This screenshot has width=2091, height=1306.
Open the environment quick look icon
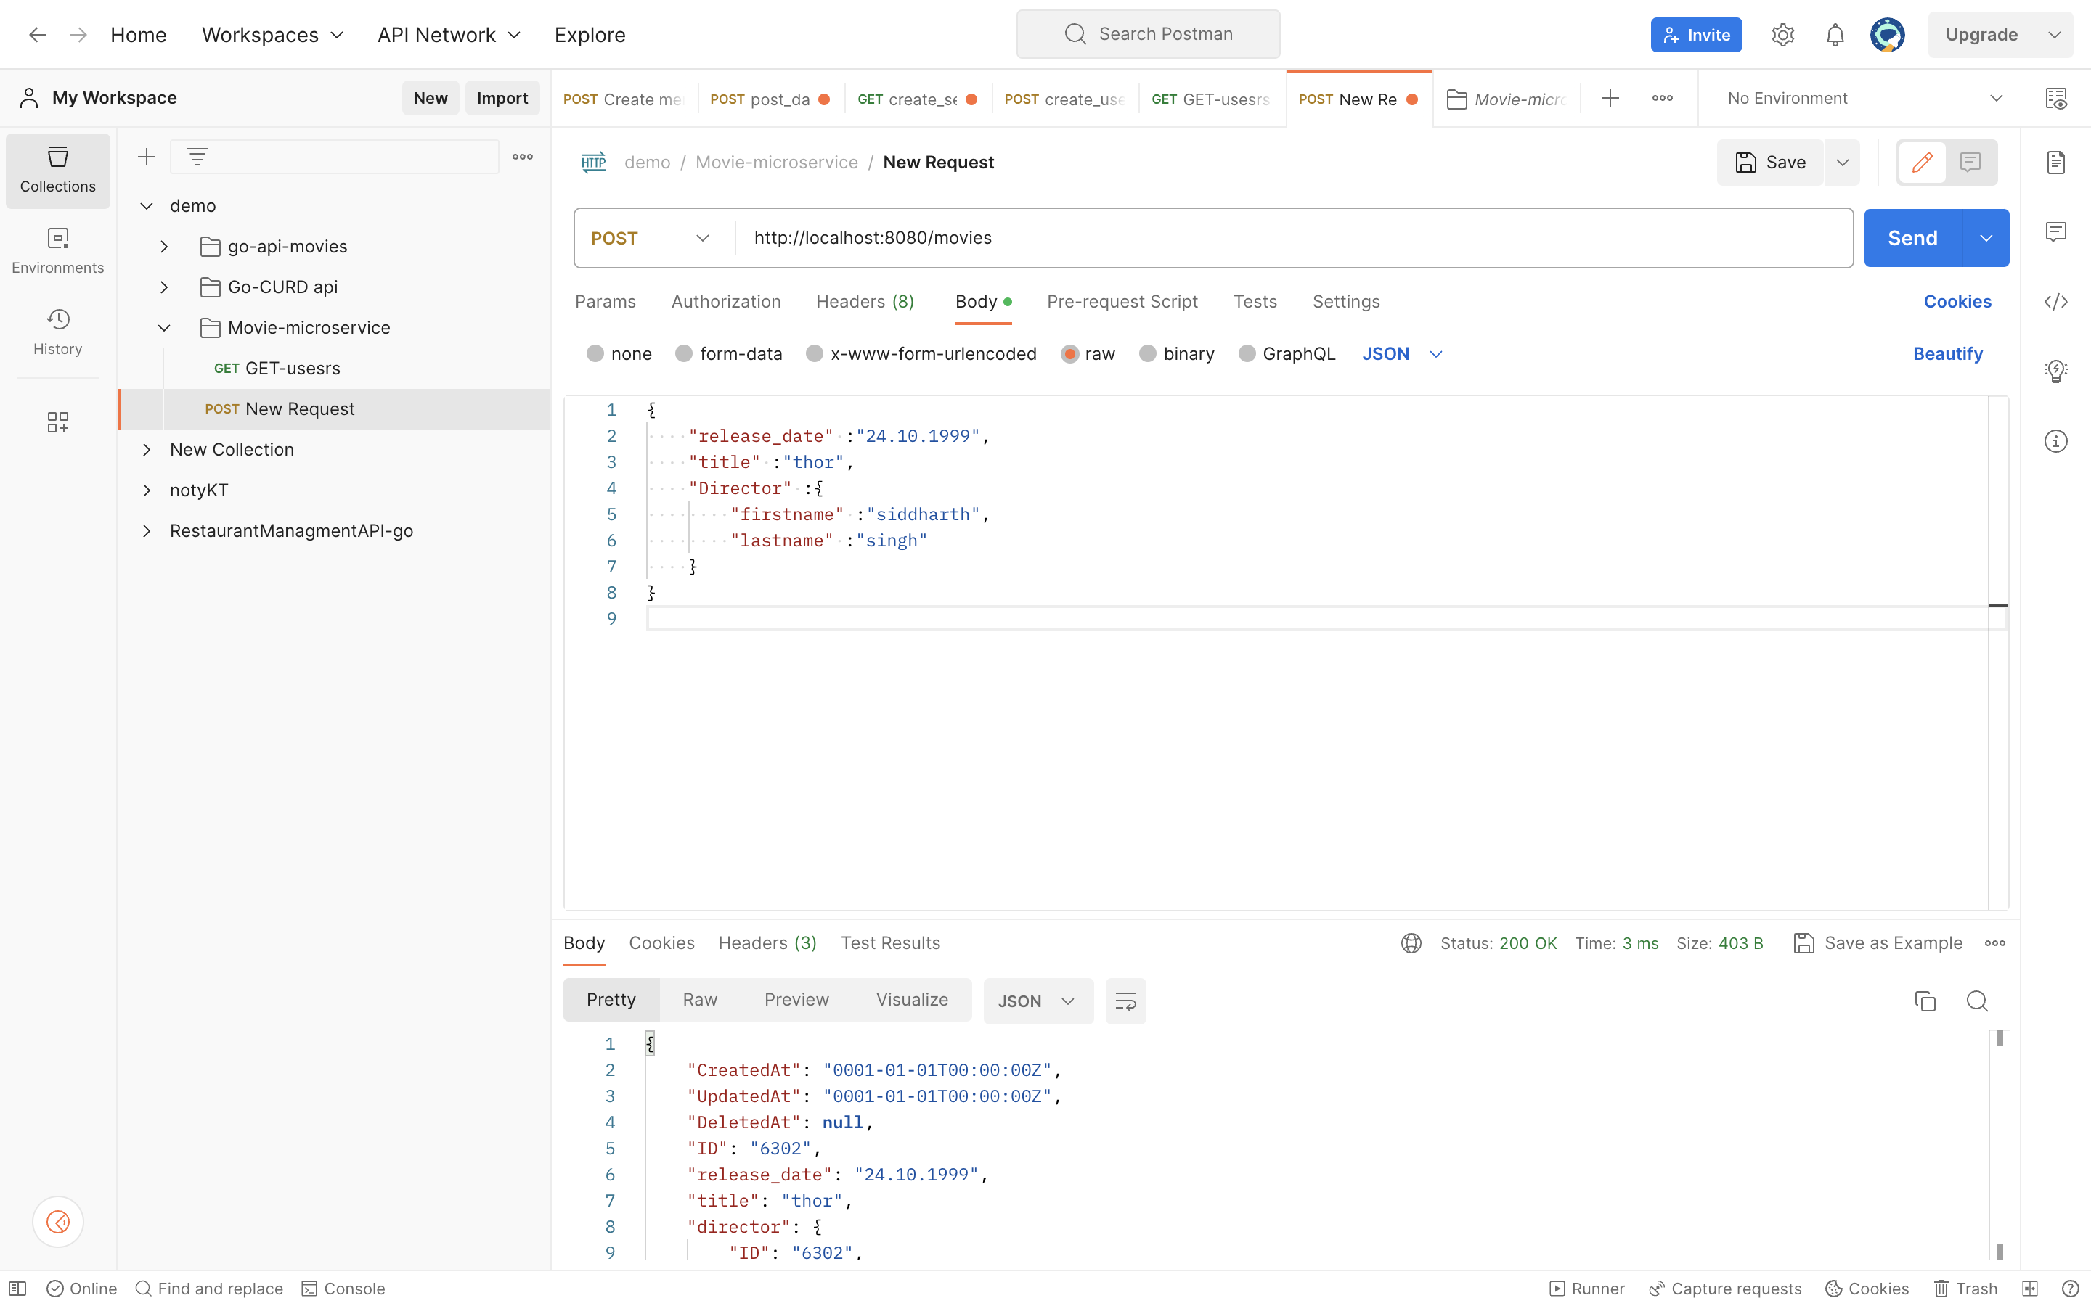[2055, 99]
